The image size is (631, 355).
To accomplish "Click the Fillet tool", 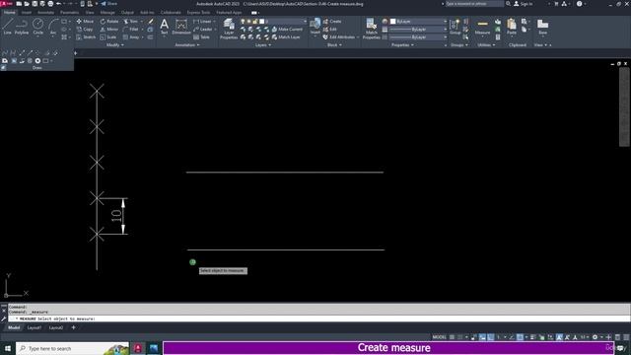I will (x=131, y=29).
